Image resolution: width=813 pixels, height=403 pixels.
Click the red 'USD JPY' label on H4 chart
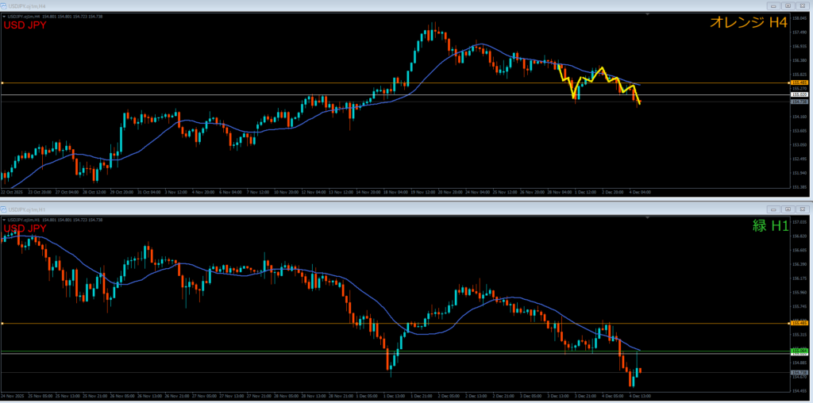[x=25, y=25]
